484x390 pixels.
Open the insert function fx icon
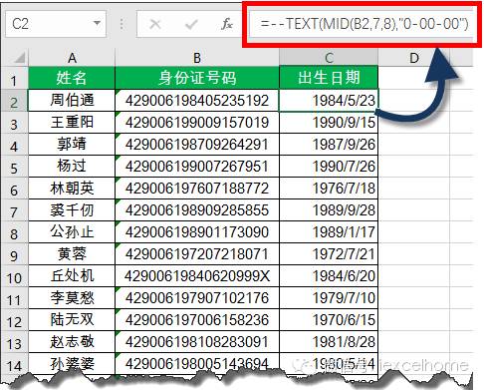click(227, 24)
